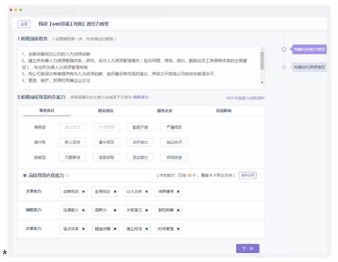The width and height of the screenshot is (338, 262).
Task: Remove the 凝聚力 tag via its X
Action: click(x=115, y=210)
